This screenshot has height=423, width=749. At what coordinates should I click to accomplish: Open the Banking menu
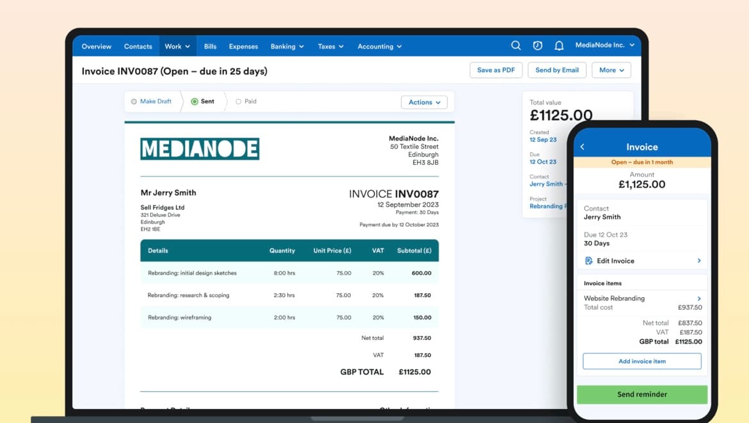point(287,47)
